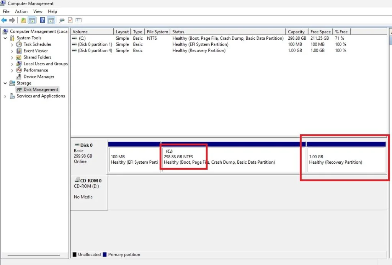Click the 211.25 GB free space cell
The height and width of the screenshot is (265, 392).
pyautogui.click(x=320, y=38)
